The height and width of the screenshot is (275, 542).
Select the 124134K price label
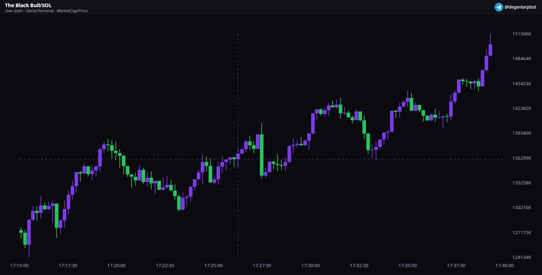point(522,257)
